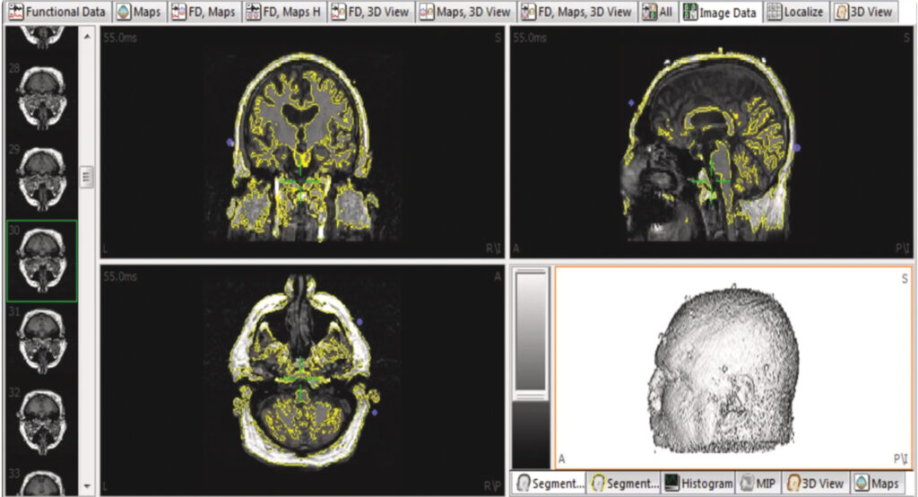This screenshot has width=918, height=497.
Task: Select slice thumbnail 28
Action: (41, 97)
